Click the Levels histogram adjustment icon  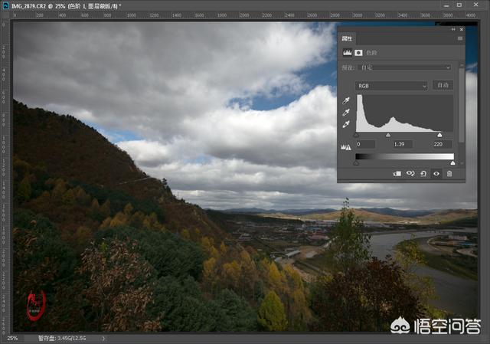(346, 53)
